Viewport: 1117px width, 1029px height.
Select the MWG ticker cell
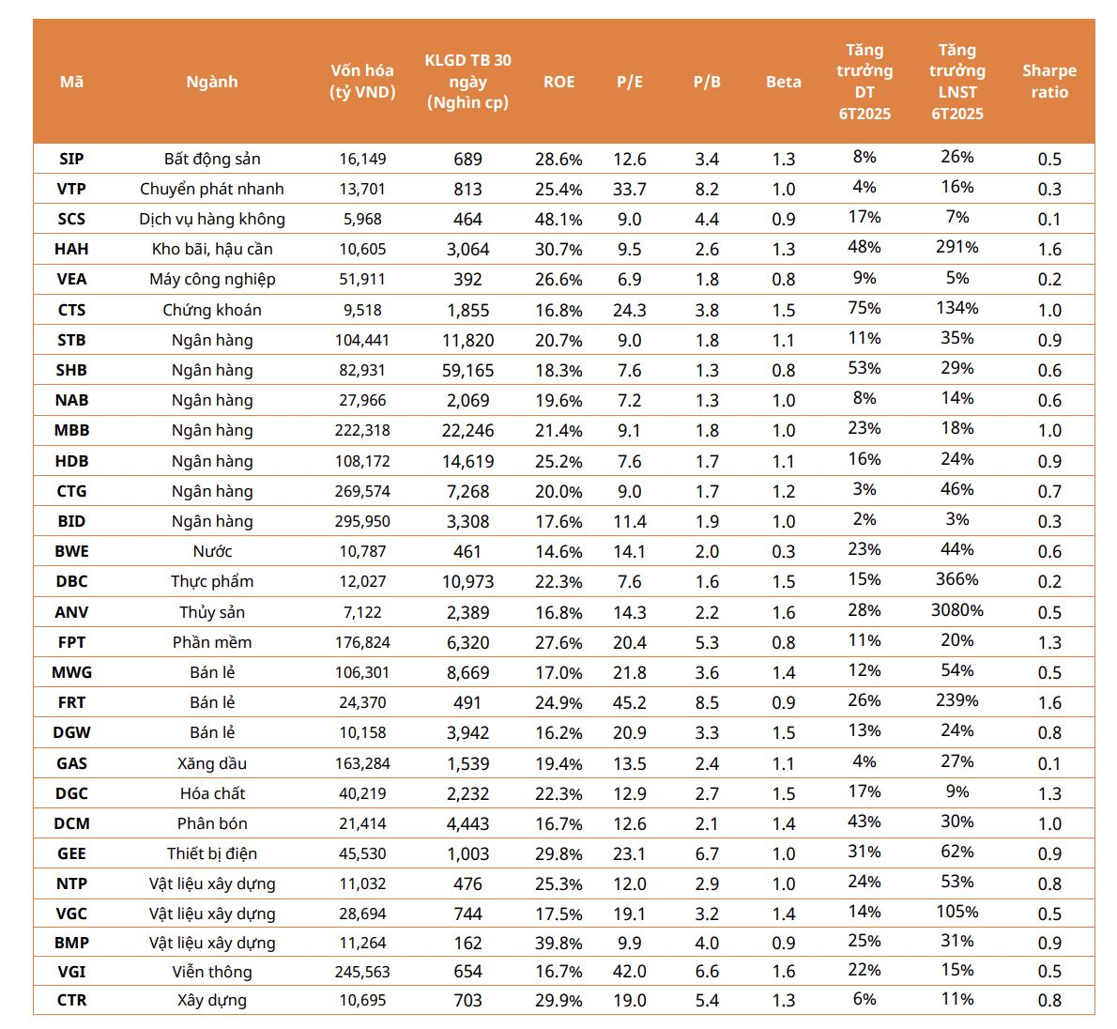(x=71, y=672)
